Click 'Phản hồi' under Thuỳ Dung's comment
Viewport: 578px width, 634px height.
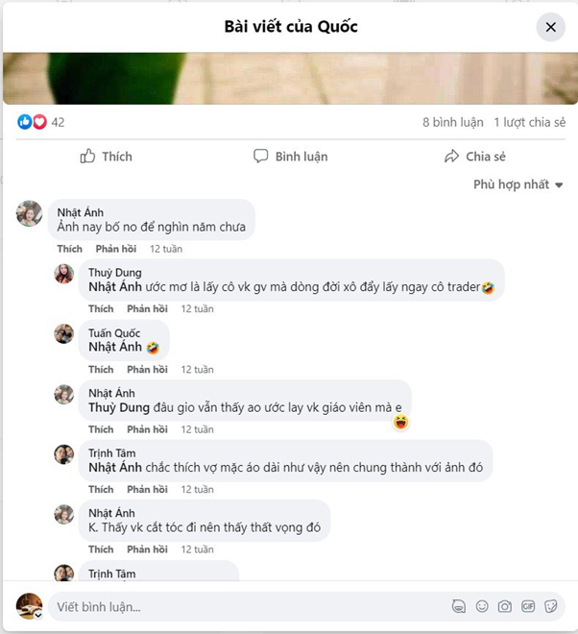point(147,309)
